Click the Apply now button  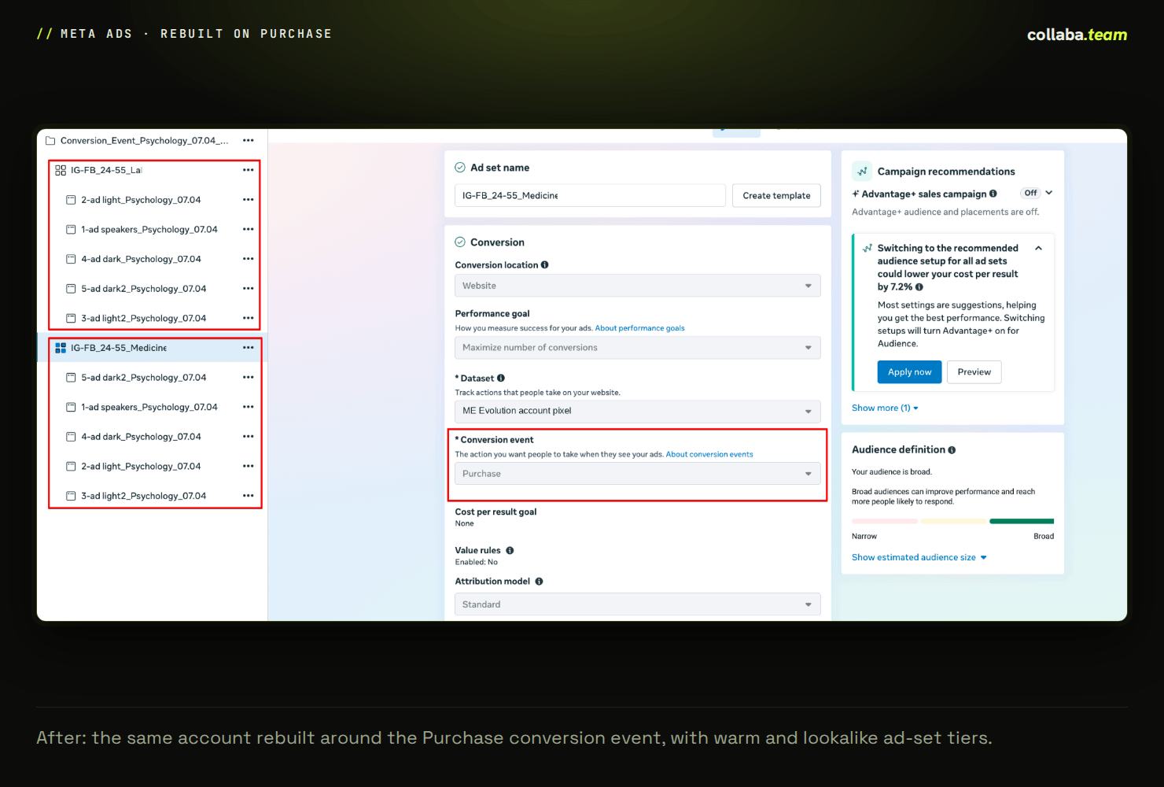pos(909,372)
